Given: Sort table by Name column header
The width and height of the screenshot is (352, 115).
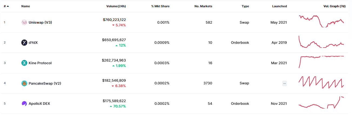Looking at the screenshot, I should click(x=26, y=6).
